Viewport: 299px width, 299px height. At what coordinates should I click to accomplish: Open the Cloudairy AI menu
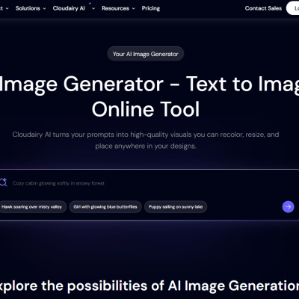tap(69, 8)
